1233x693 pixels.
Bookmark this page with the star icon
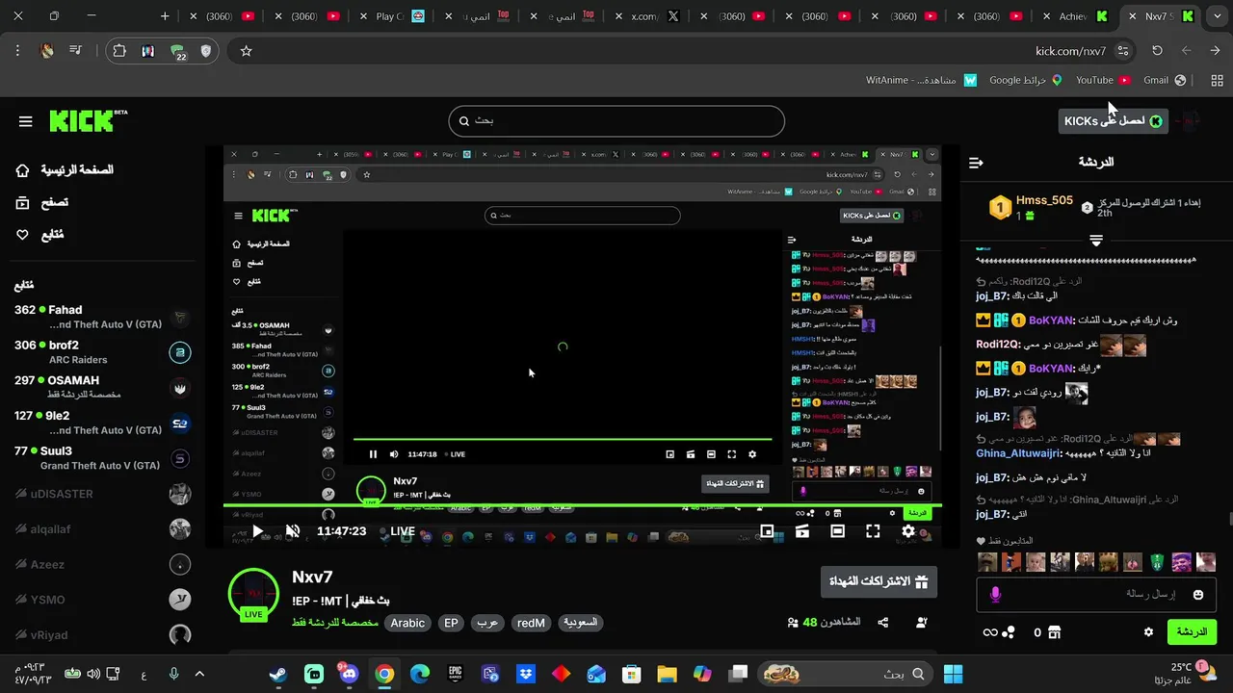(246, 51)
